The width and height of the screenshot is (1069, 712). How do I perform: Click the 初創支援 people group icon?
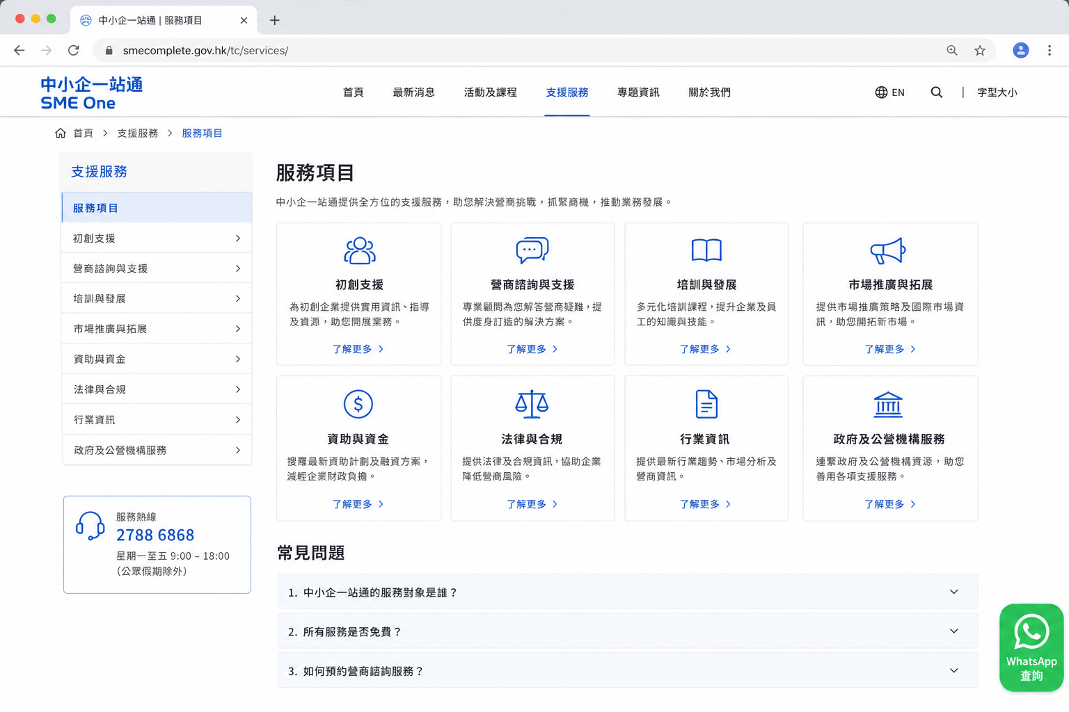pos(359,250)
